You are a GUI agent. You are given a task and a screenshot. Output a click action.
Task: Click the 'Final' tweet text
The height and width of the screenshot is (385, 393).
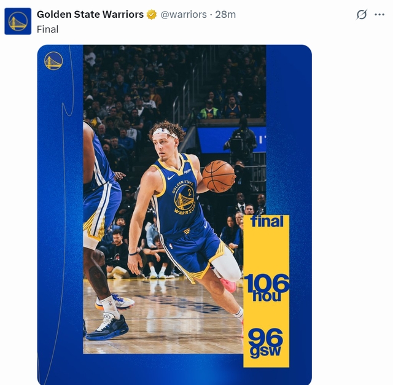pyautogui.click(x=48, y=29)
